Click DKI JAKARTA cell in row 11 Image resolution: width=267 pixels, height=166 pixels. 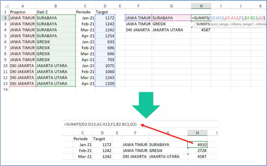pos(22,72)
